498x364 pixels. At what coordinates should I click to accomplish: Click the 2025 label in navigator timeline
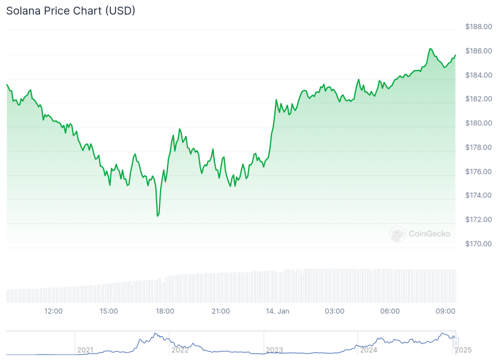coord(462,350)
